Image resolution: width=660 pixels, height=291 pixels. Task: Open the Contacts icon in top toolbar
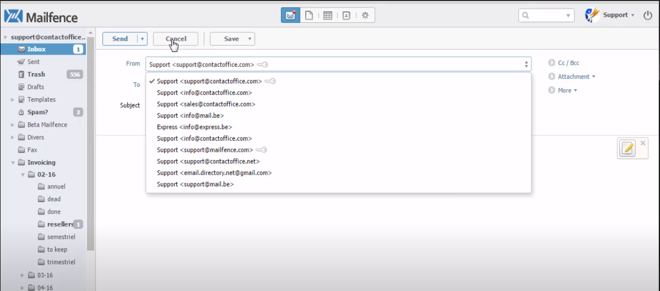(346, 15)
